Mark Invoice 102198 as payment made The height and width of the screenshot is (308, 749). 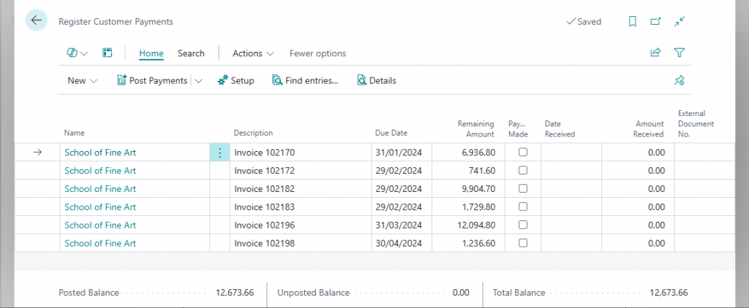[522, 244]
